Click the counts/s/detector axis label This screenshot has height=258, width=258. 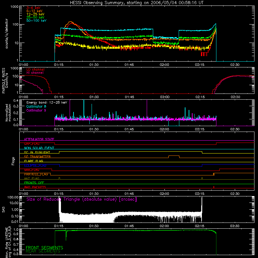[7, 34]
